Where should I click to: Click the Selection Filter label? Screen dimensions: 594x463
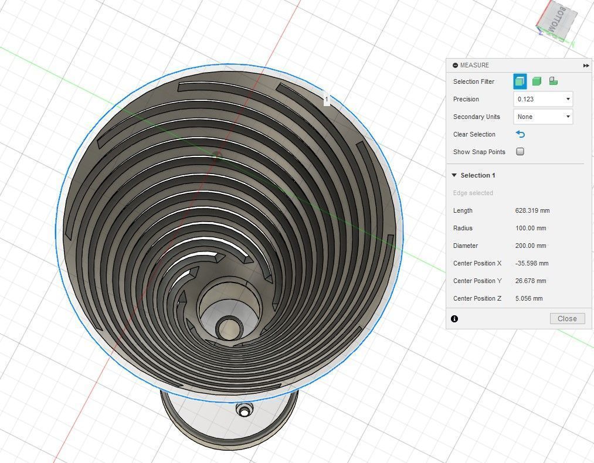[474, 81]
